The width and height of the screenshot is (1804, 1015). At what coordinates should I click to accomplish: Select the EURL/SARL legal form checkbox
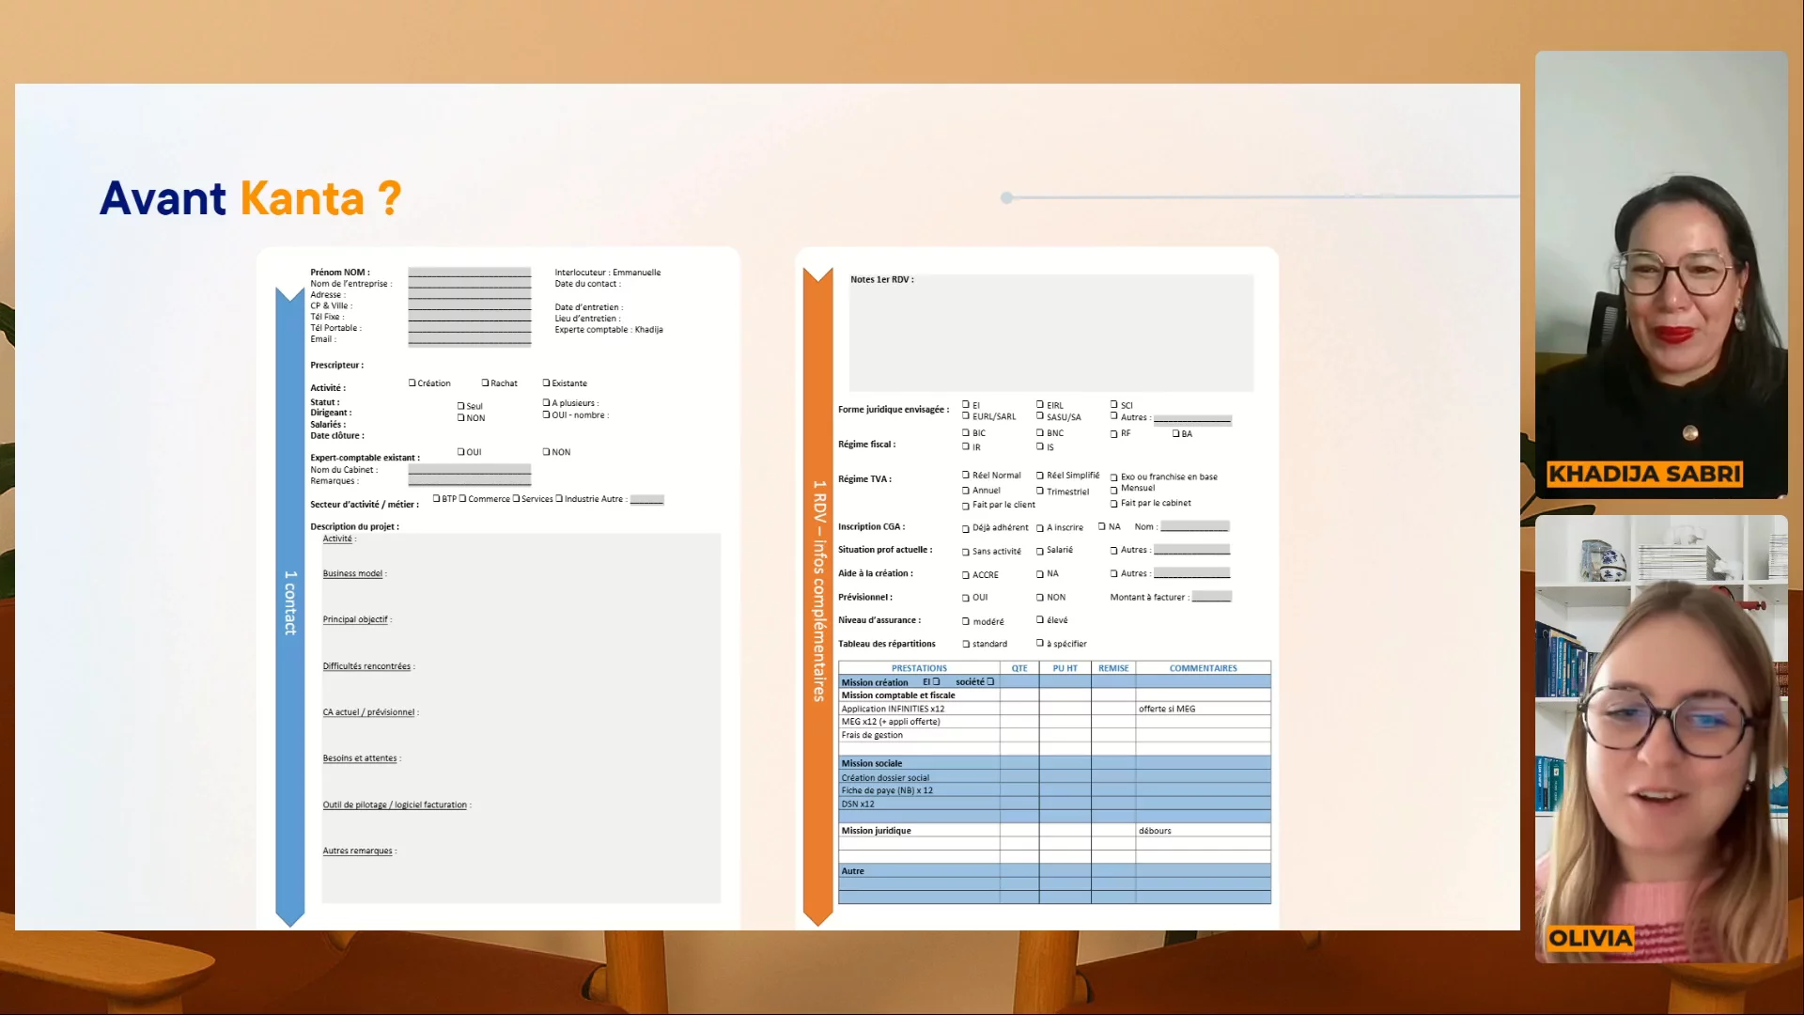tap(966, 415)
